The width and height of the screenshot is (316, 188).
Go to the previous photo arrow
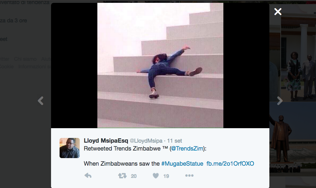coord(41,101)
